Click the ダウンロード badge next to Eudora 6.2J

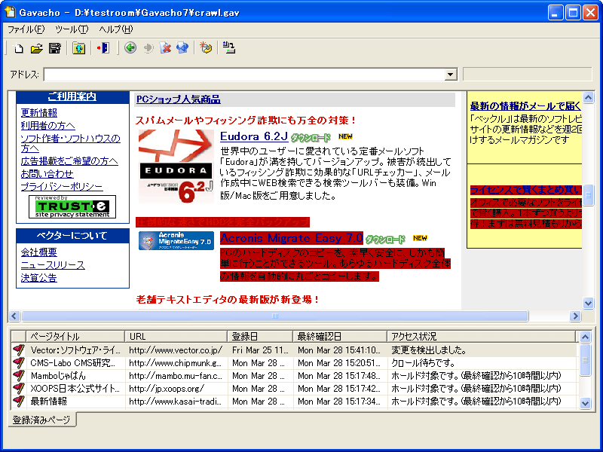click(311, 138)
